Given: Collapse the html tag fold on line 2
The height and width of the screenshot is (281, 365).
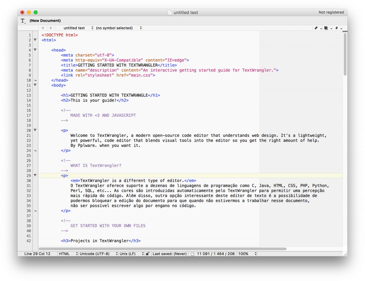Looking at the screenshot, I should tap(35, 40).
